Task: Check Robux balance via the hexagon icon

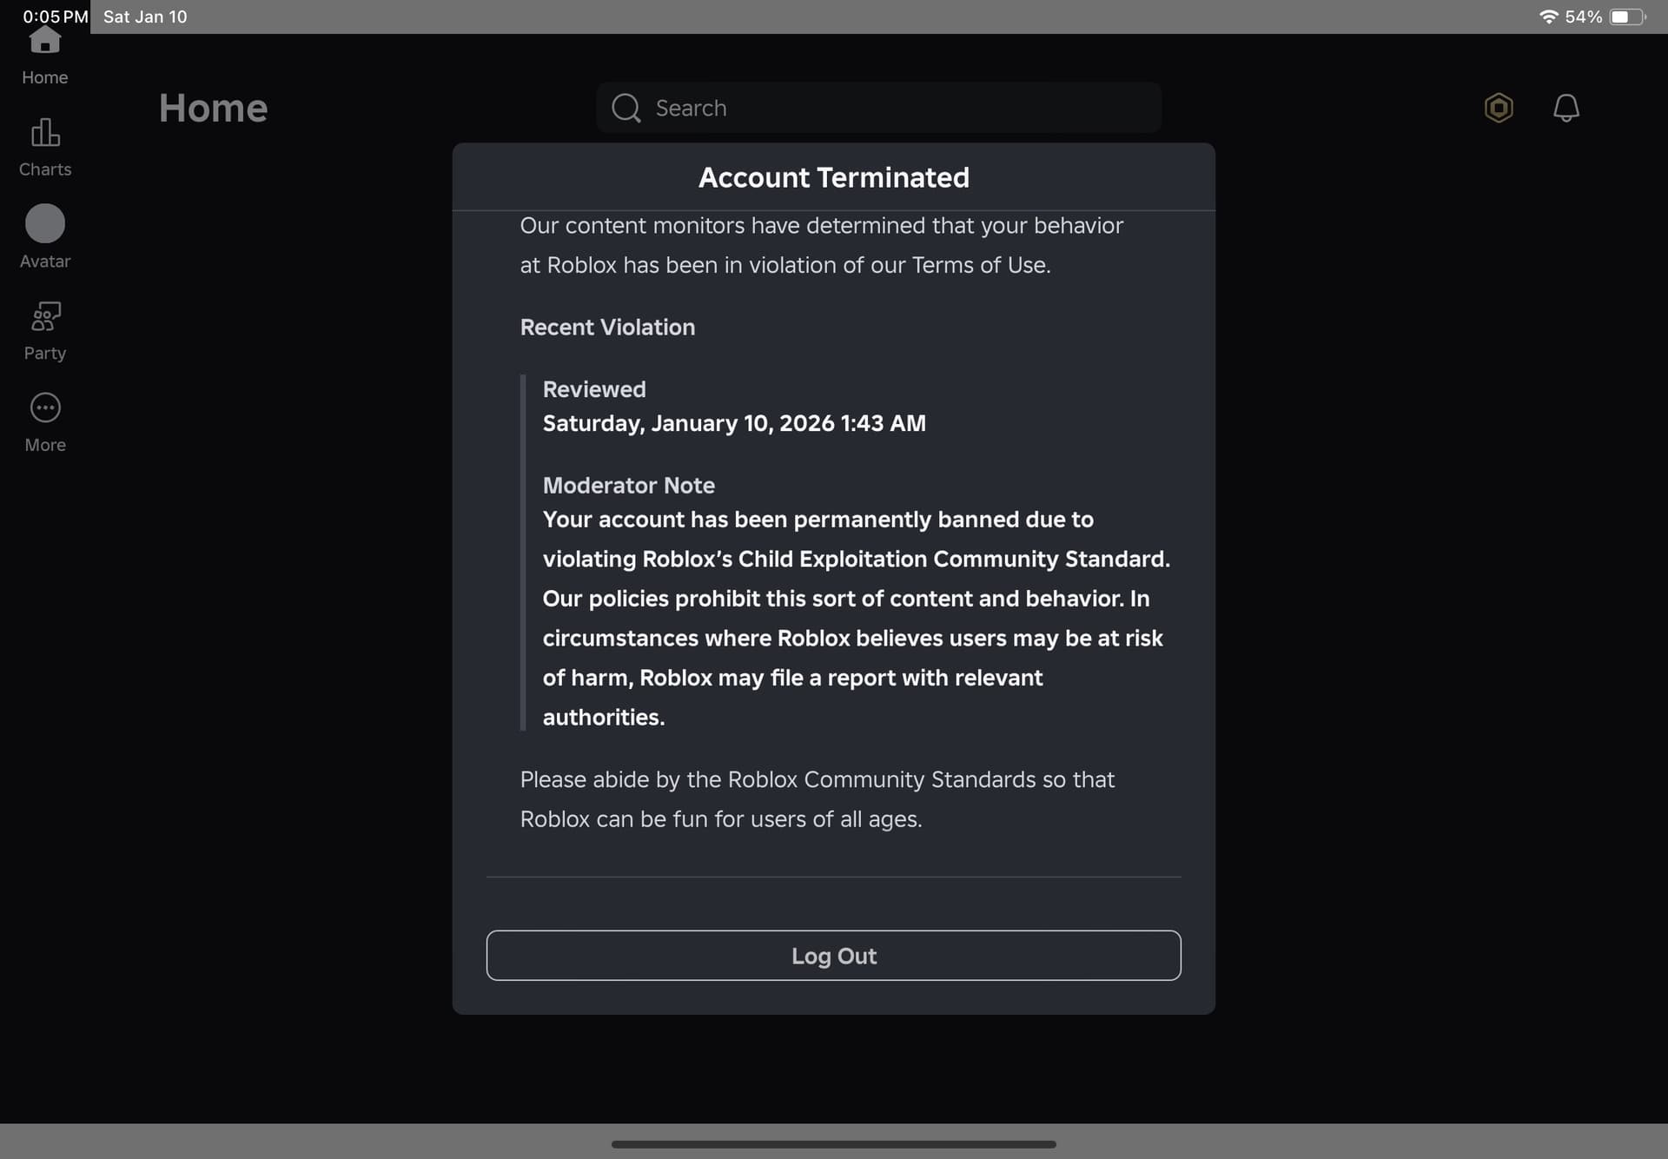Action: click(1499, 108)
